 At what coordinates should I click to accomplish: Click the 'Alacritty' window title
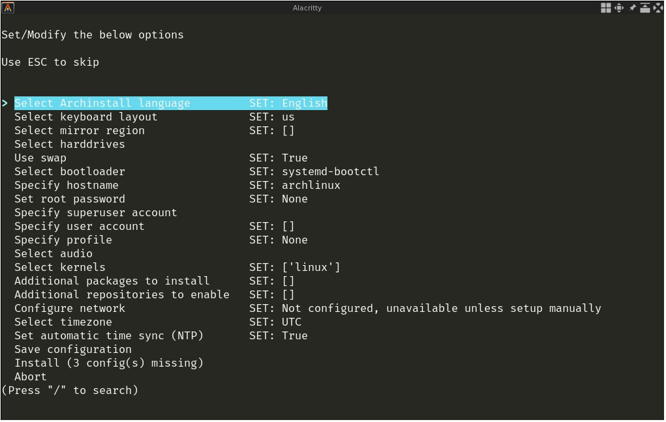[x=307, y=8]
